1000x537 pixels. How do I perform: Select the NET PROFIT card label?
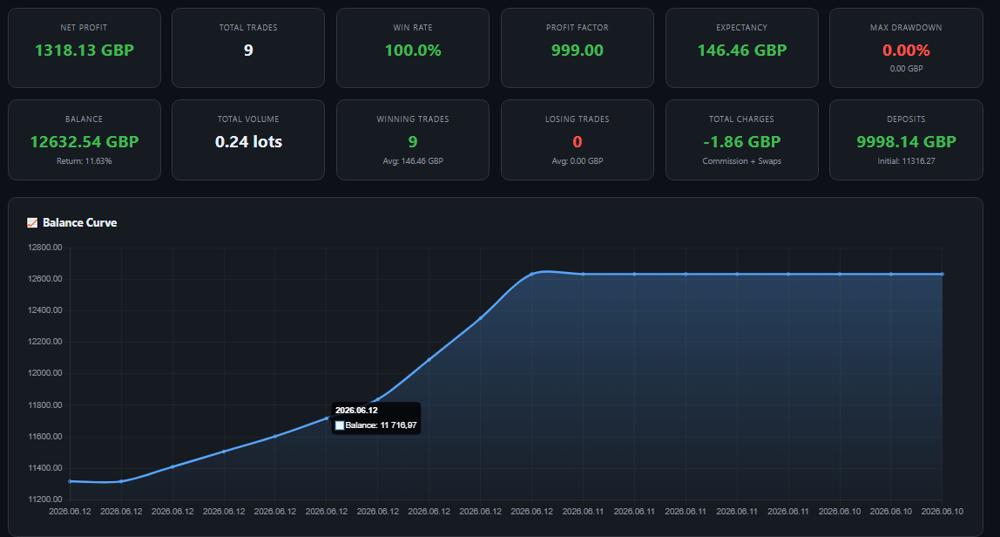click(x=84, y=27)
